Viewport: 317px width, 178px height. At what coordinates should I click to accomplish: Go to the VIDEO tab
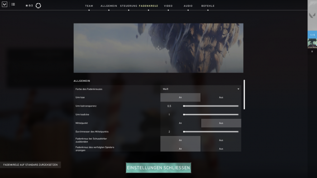click(168, 6)
